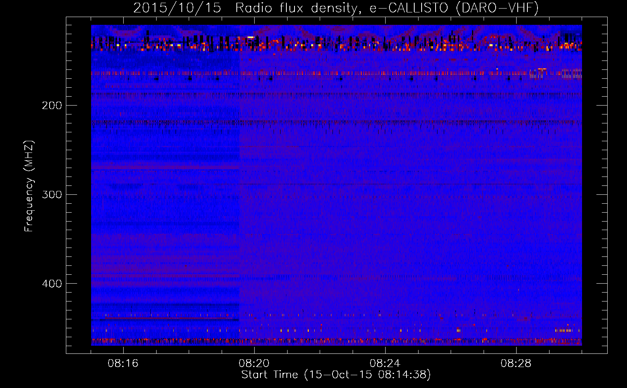627x388 pixels.
Task: Select the 'Frequency (MHZ)' axis label
Action: (x=29, y=186)
